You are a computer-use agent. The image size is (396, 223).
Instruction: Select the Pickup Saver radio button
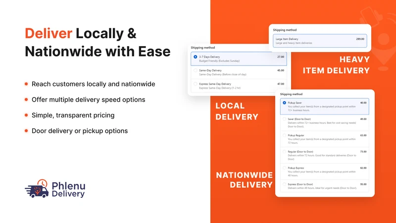click(x=284, y=103)
